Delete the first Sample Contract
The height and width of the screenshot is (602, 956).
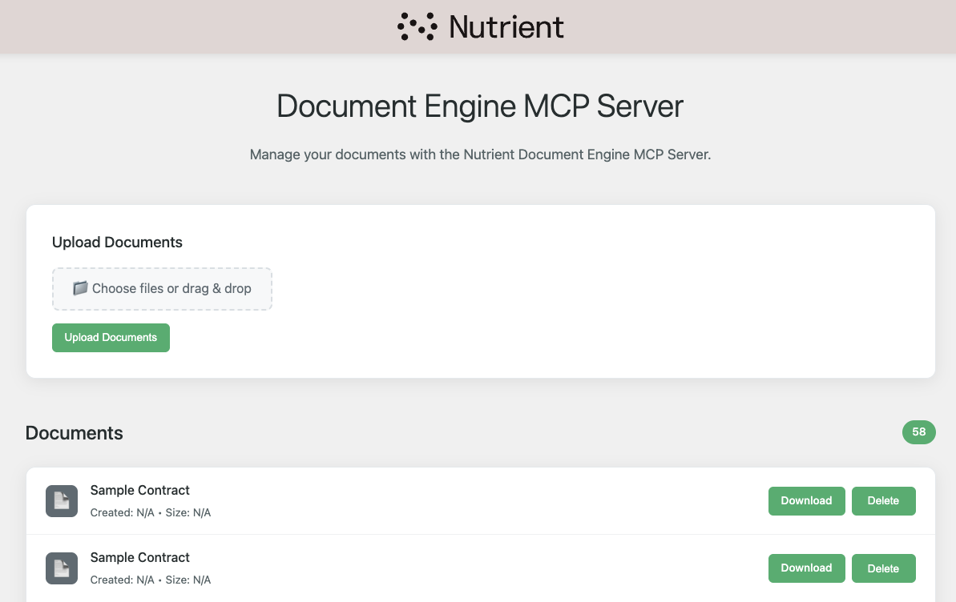884,500
